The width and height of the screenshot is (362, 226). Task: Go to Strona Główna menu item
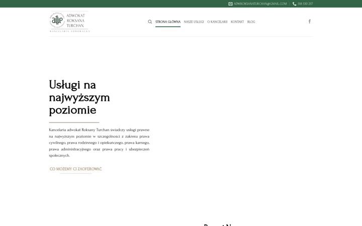(x=168, y=22)
